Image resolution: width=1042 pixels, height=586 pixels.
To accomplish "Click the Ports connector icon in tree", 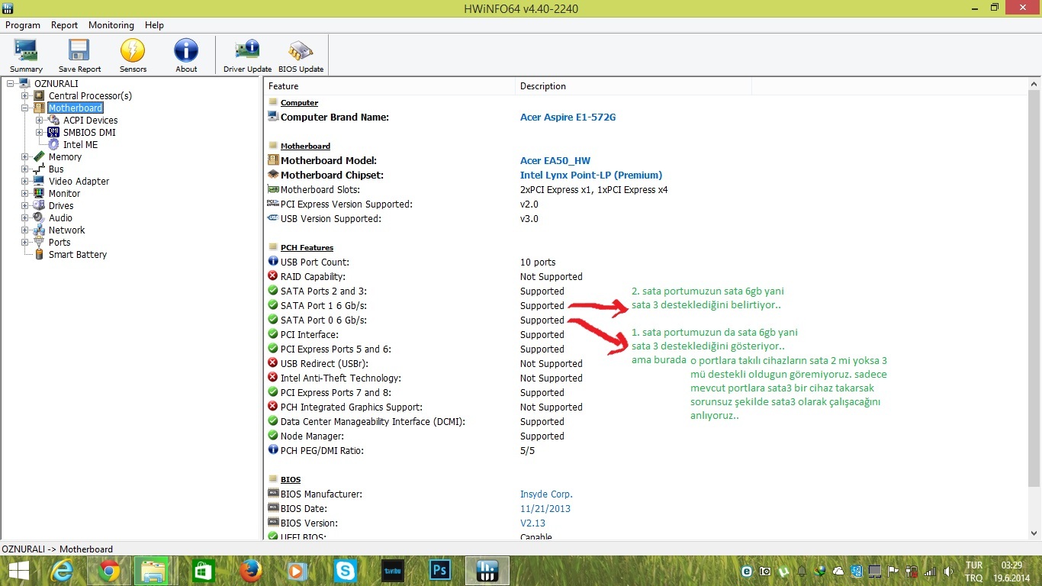I will coord(40,242).
